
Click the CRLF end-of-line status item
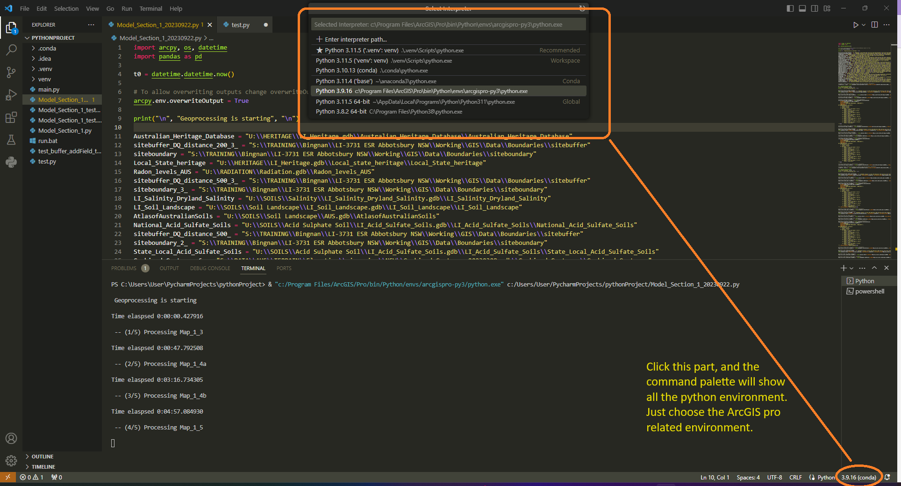(x=795, y=477)
